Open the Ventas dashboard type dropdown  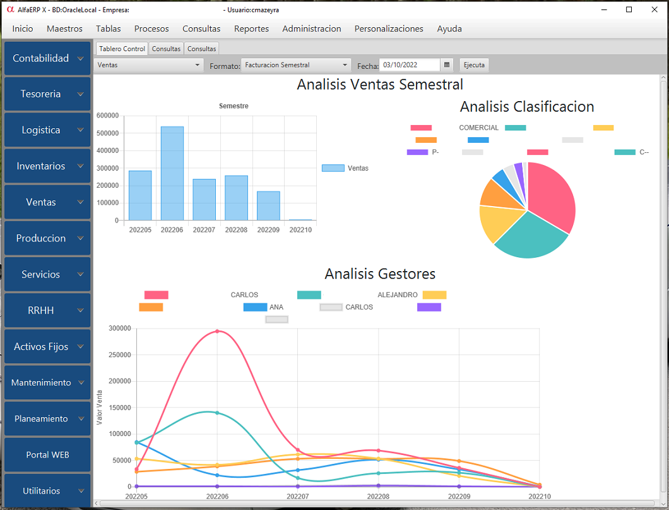148,65
